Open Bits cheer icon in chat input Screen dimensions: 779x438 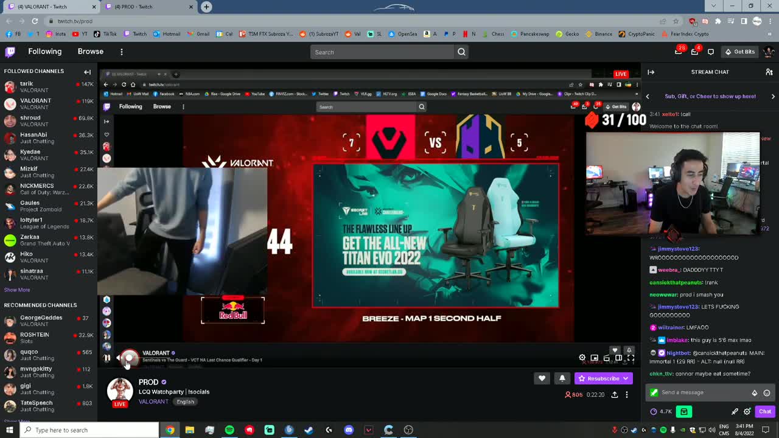point(755,393)
